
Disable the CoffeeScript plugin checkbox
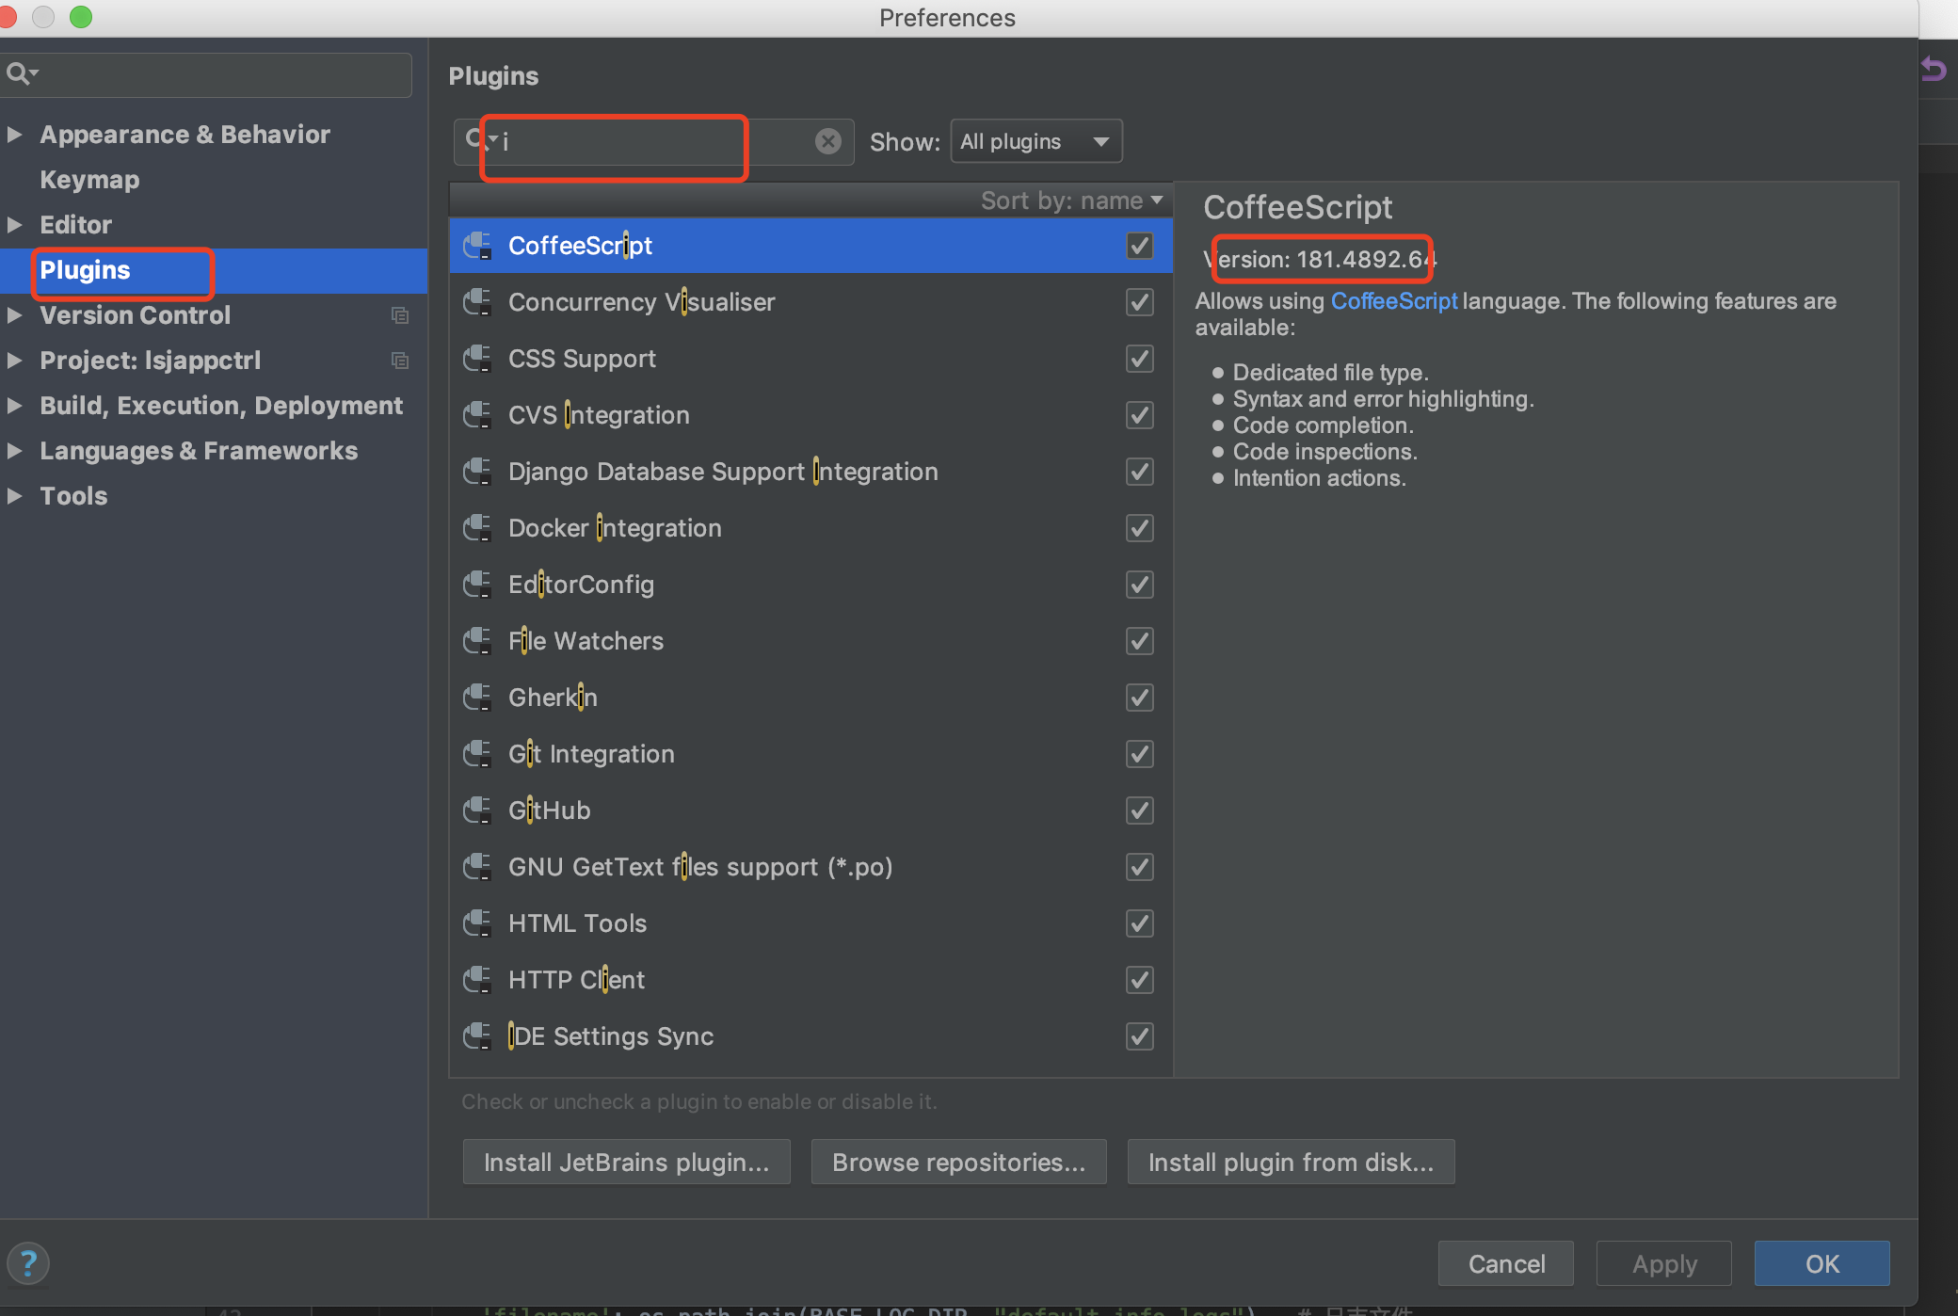pyautogui.click(x=1139, y=246)
